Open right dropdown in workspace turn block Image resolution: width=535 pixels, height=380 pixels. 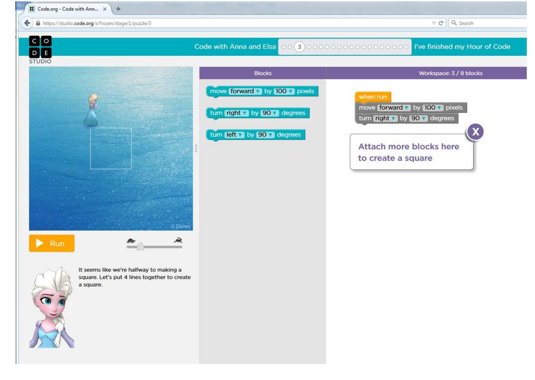(385, 118)
